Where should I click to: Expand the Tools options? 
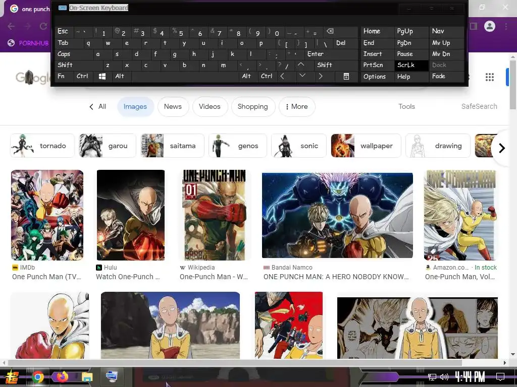point(406,107)
